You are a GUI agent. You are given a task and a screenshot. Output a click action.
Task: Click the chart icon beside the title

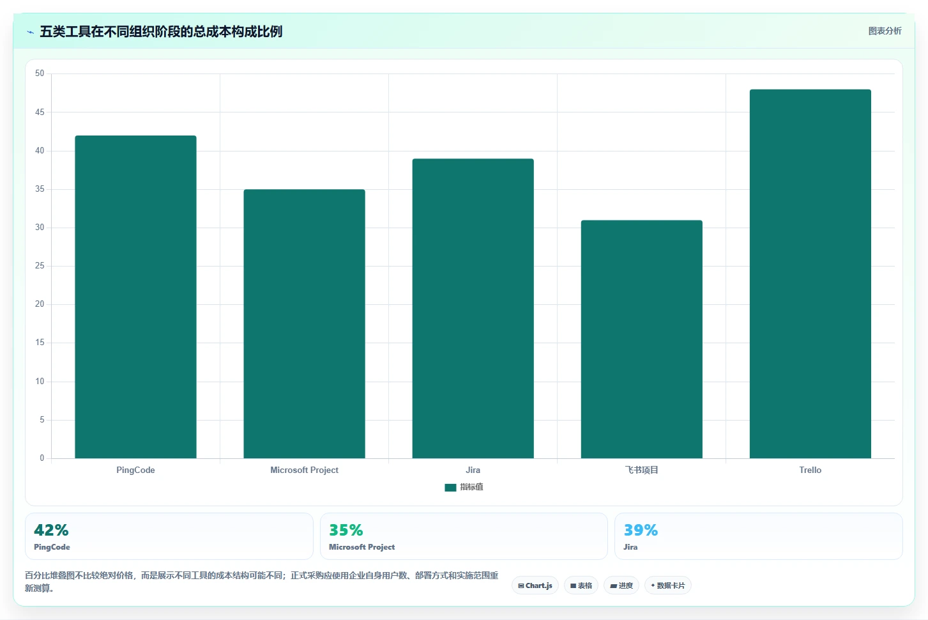point(31,32)
